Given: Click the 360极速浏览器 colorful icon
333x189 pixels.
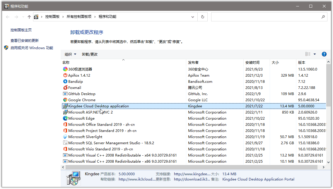Looking at the screenshot, I should pos(65,69).
